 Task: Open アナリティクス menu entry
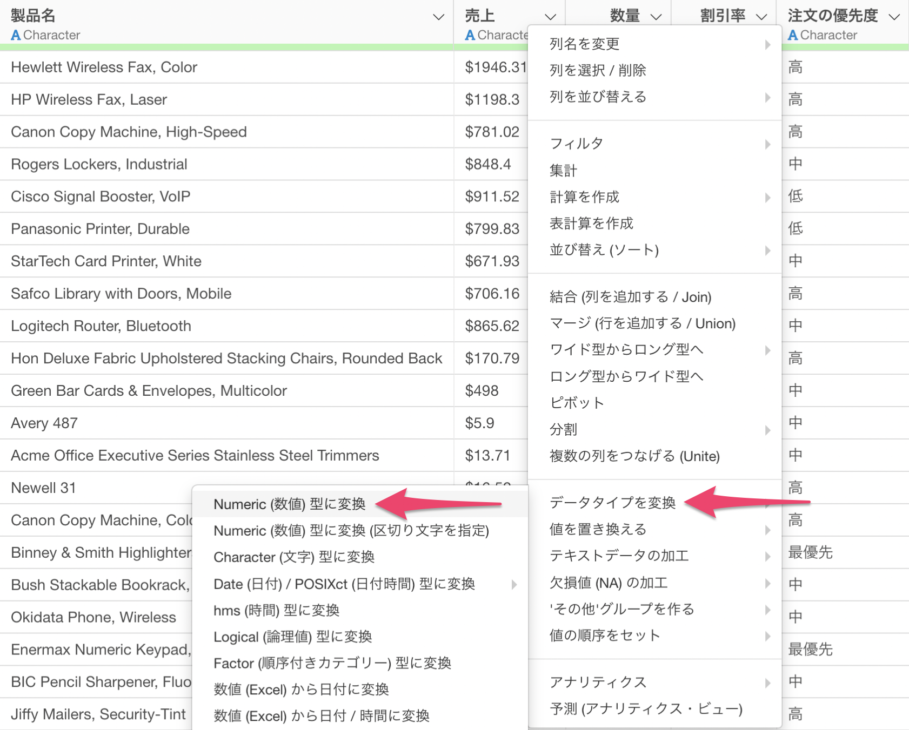[x=597, y=682]
